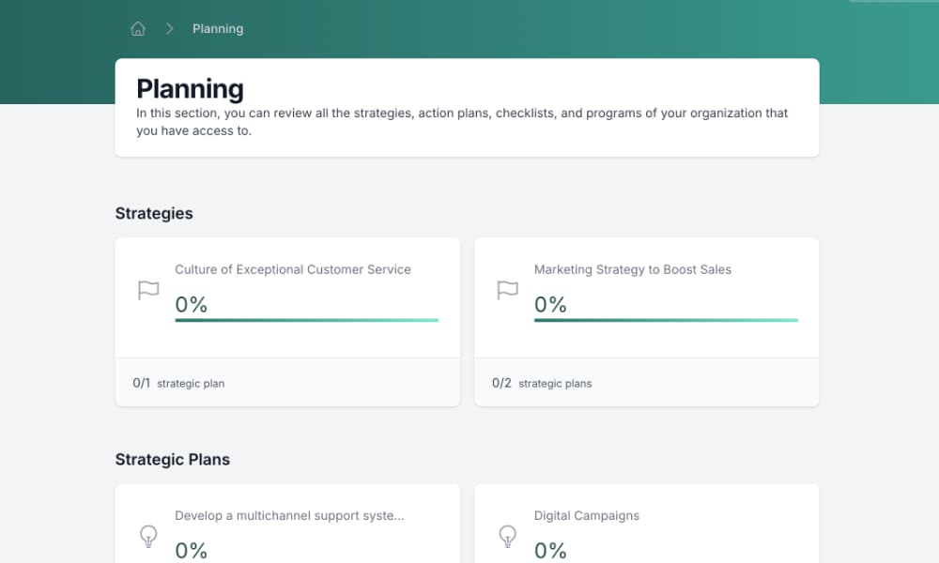Image resolution: width=939 pixels, height=563 pixels.
Task: Click the flag icon on Culture of Exceptional Customer Service
Action: (x=148, y=290)
